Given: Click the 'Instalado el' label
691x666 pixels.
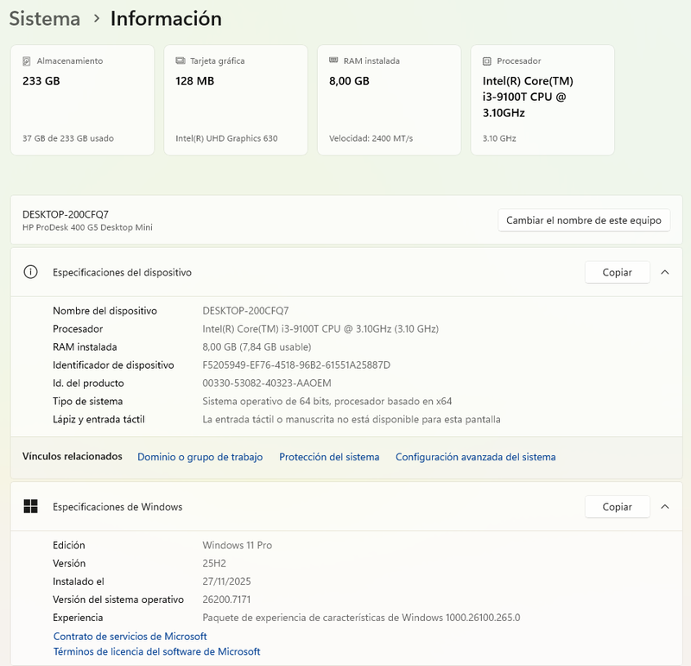Looking at the screenshot, I should (x=79, y=581).
